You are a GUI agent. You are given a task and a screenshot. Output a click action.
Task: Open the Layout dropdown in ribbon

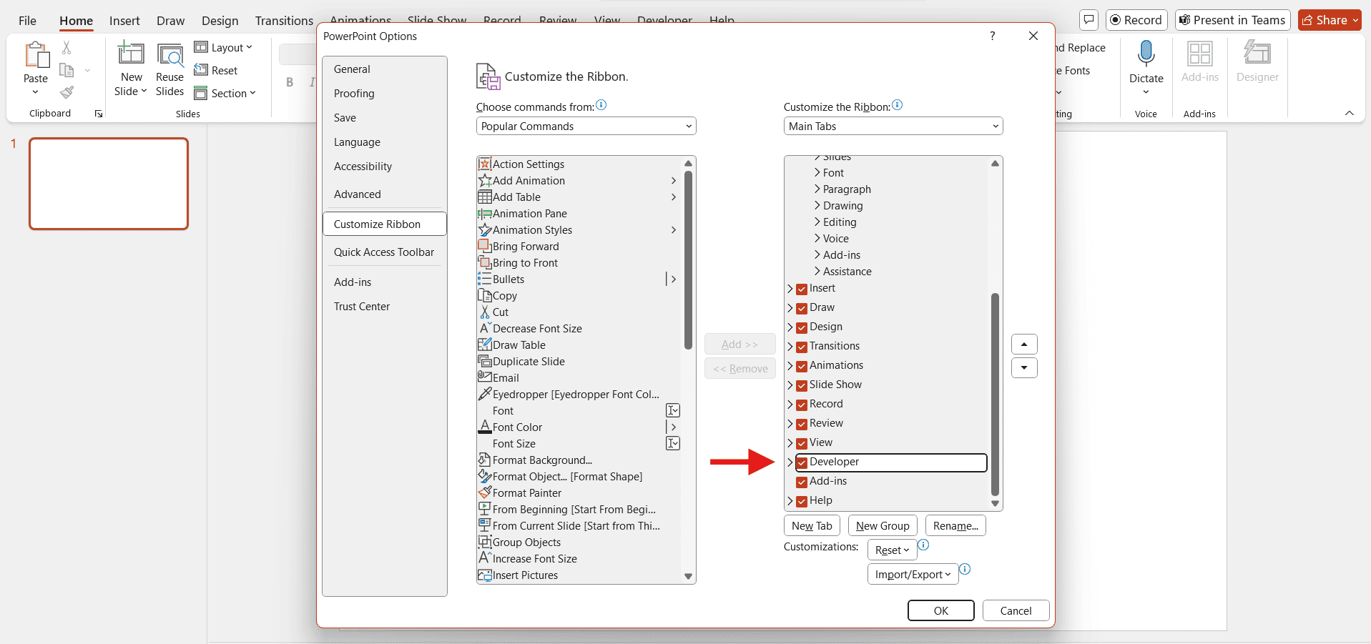point(224,47)
